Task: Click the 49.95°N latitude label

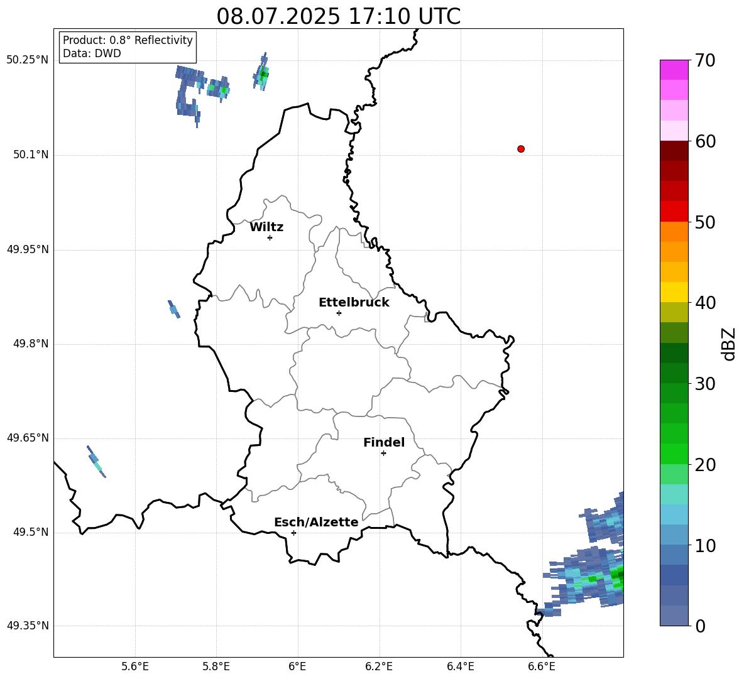Action: pyautogui.click(x=28, y=249)
